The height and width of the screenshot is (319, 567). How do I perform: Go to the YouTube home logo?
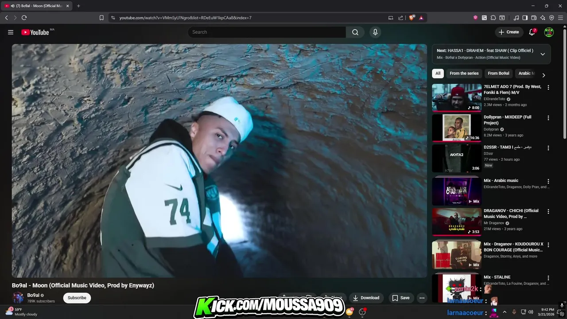tap(35, 32)
